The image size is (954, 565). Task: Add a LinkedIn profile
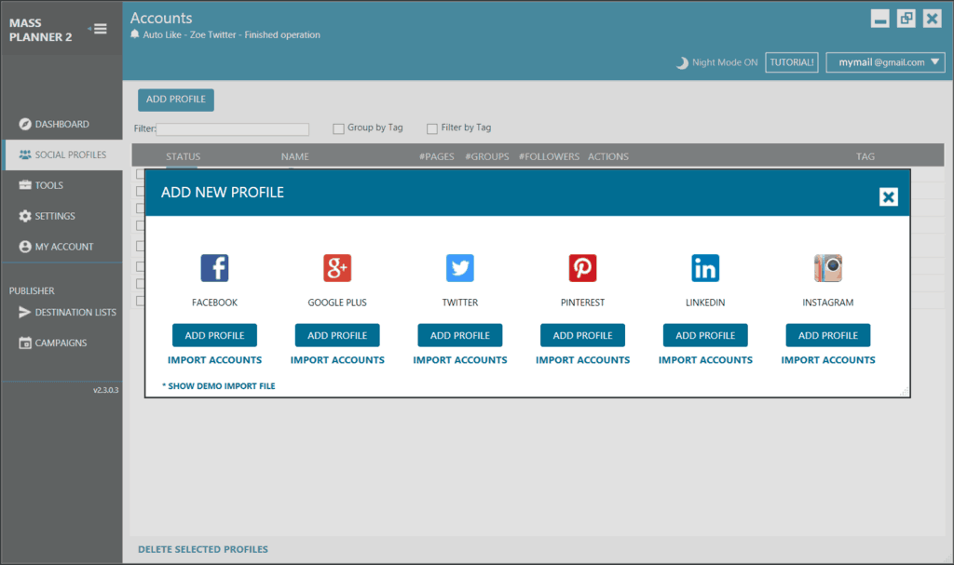705,335
